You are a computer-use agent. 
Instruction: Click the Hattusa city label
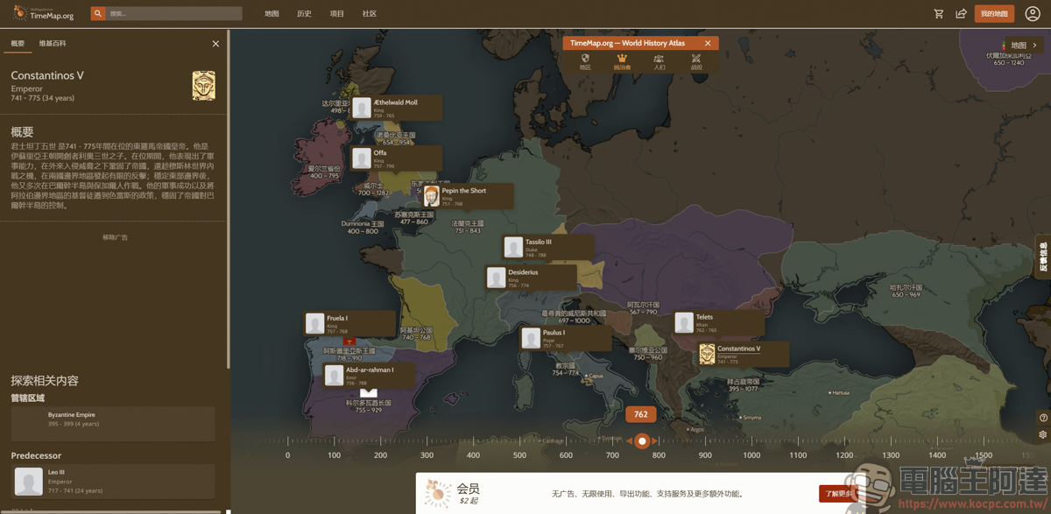pyautogui.click(x=839, y=393)
